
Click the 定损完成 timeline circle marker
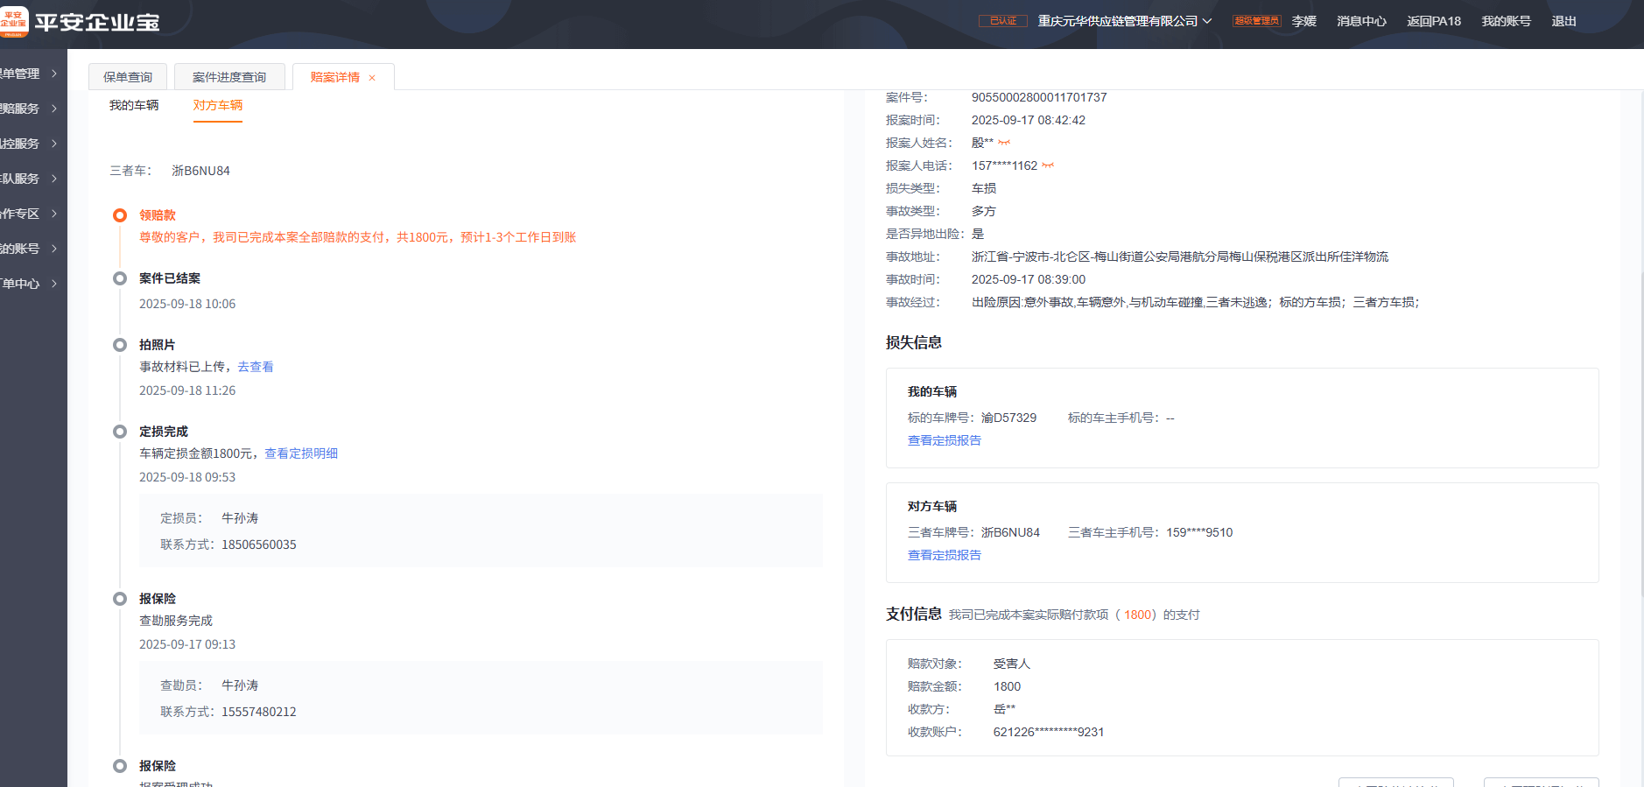tap(120, 432)
